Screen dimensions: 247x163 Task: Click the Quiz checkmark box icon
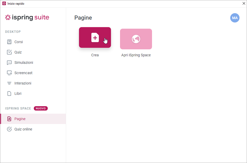9,52
